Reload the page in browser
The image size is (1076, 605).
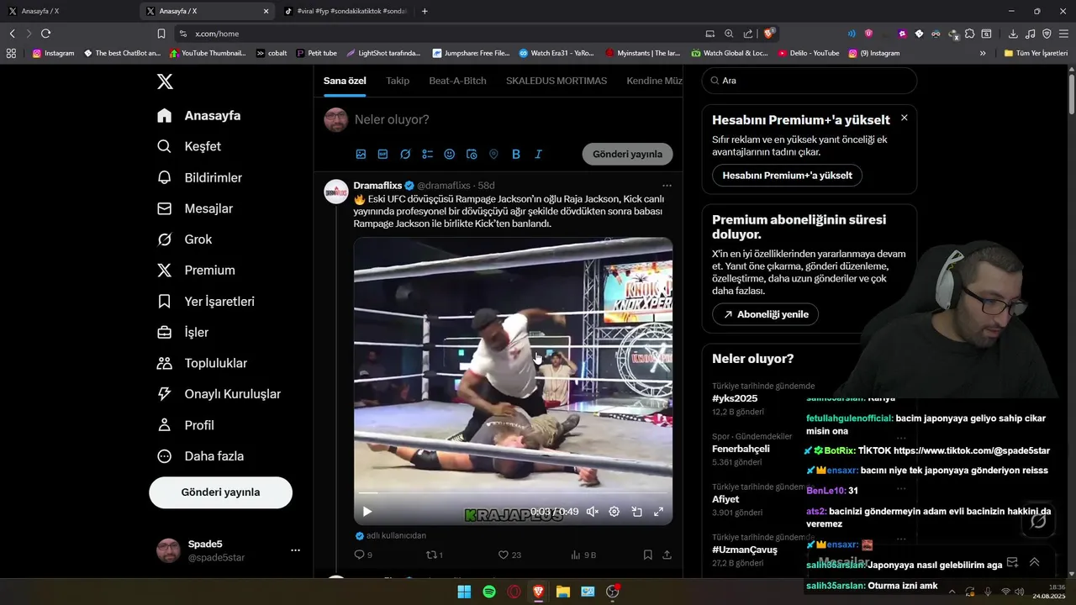45,34
